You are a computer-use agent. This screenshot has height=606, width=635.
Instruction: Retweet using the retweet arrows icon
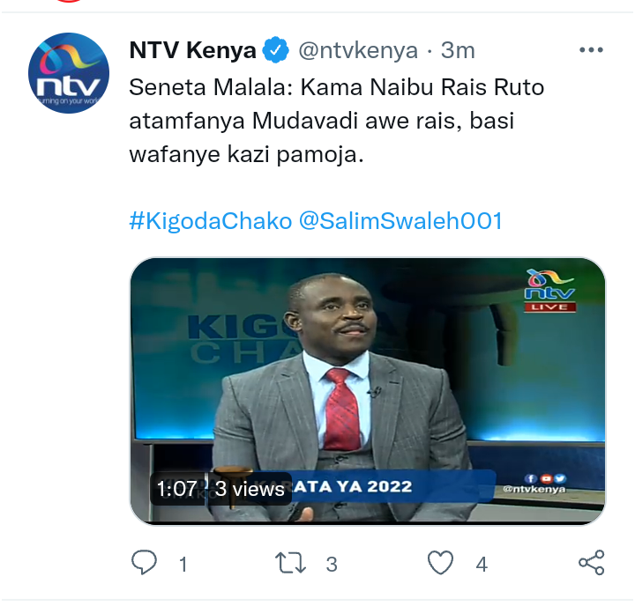[290, 563]
